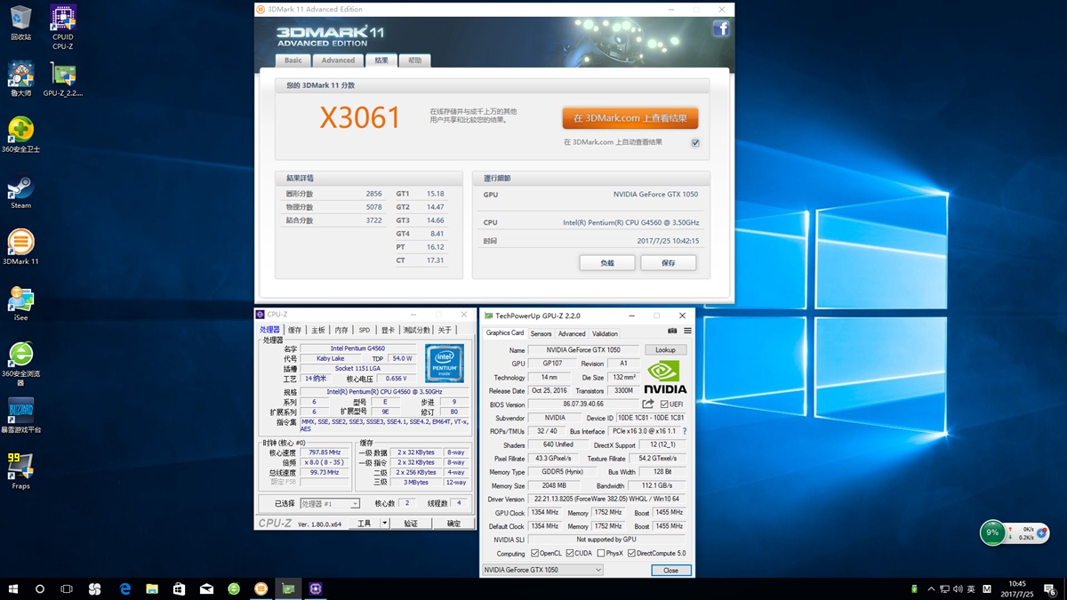The width and height of the screenshot is (1067, 600).
Task: Click the NVIDIA logo in GPU-Z
Action: pos(665,377)
